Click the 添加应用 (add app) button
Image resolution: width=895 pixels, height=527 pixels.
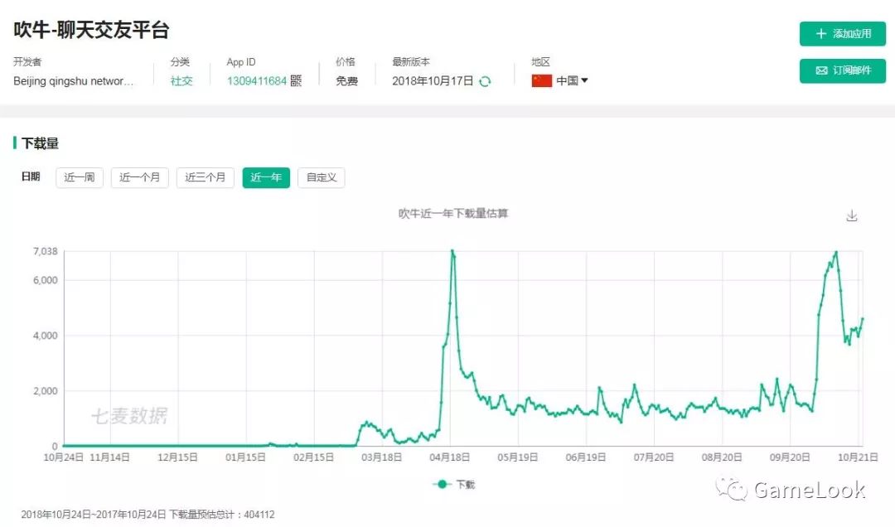[843, 34]
